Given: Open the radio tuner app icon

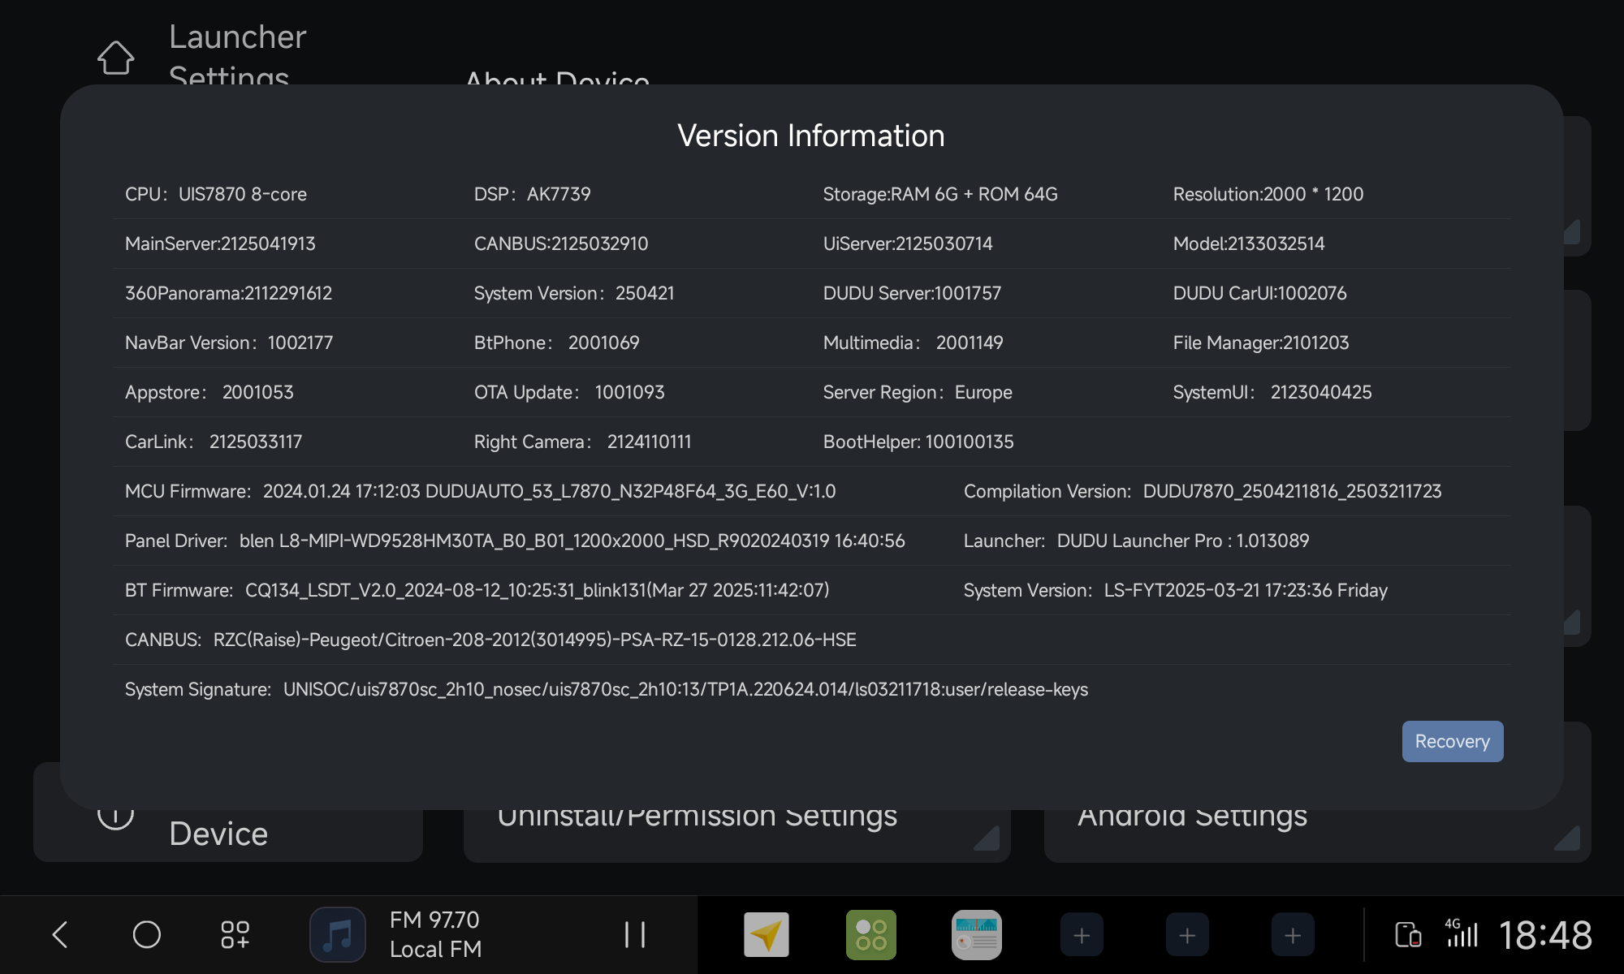Looking at the screenshot, I should click(x=977, y=935).
